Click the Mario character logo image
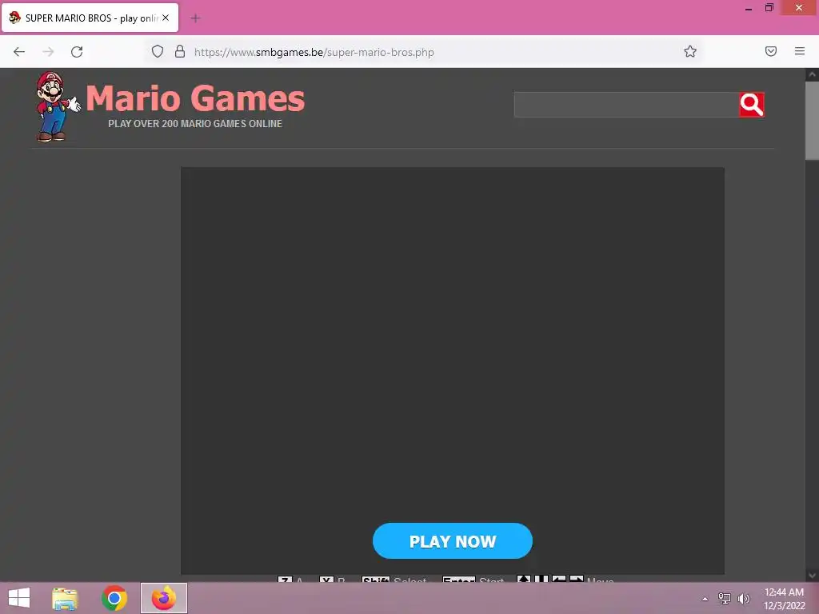The image size is (819, 614). [58, 106]
